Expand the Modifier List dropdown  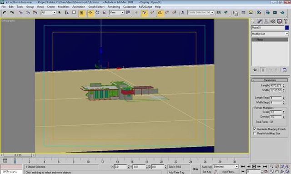coord(270,34)
